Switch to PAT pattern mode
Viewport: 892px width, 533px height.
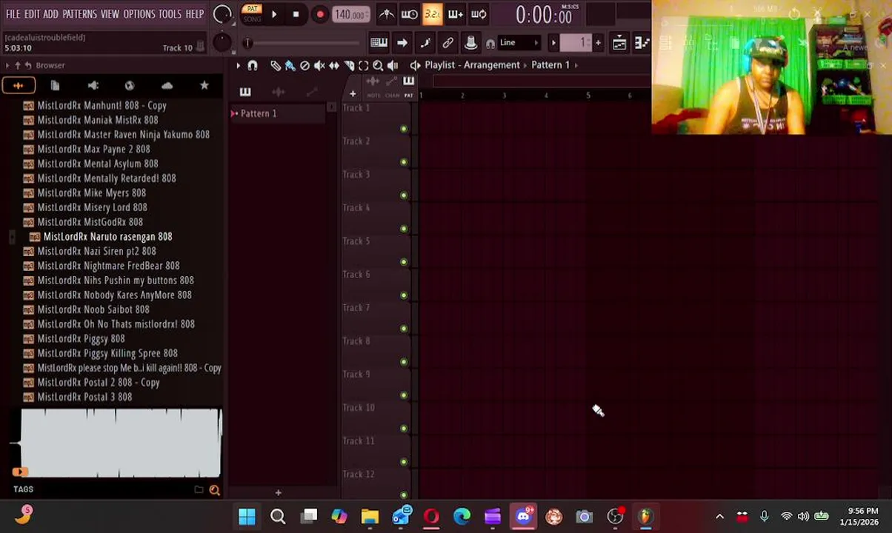(252, 9)
